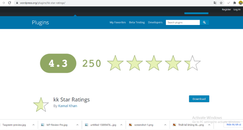Viewport: 243px width, 130px height.
Task: Click the Thiết kế không tê png icon
Action: (174, 125)
